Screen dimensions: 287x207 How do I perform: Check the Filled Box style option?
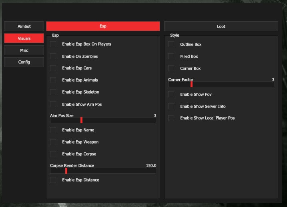tap(171, 56)
